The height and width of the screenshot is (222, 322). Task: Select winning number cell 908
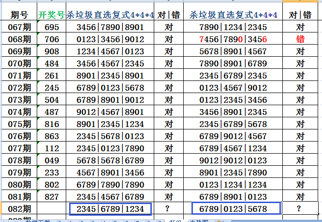(52, 51)
